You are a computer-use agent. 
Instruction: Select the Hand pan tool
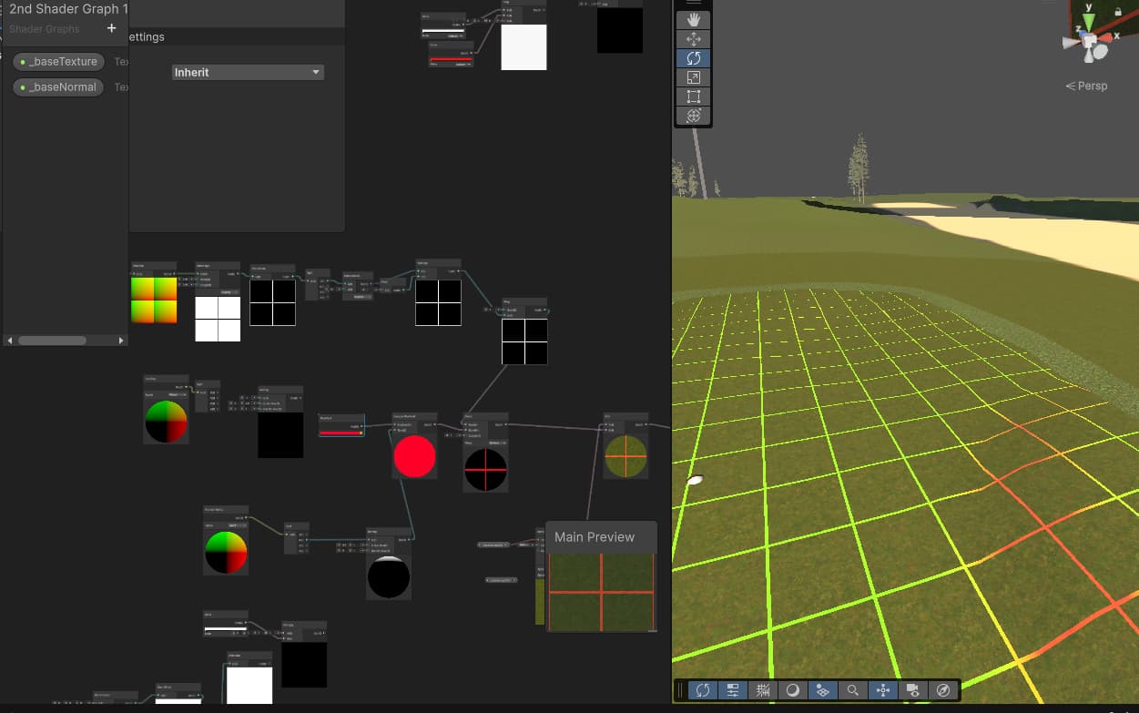pyautogui.click(x=693, y=19)
